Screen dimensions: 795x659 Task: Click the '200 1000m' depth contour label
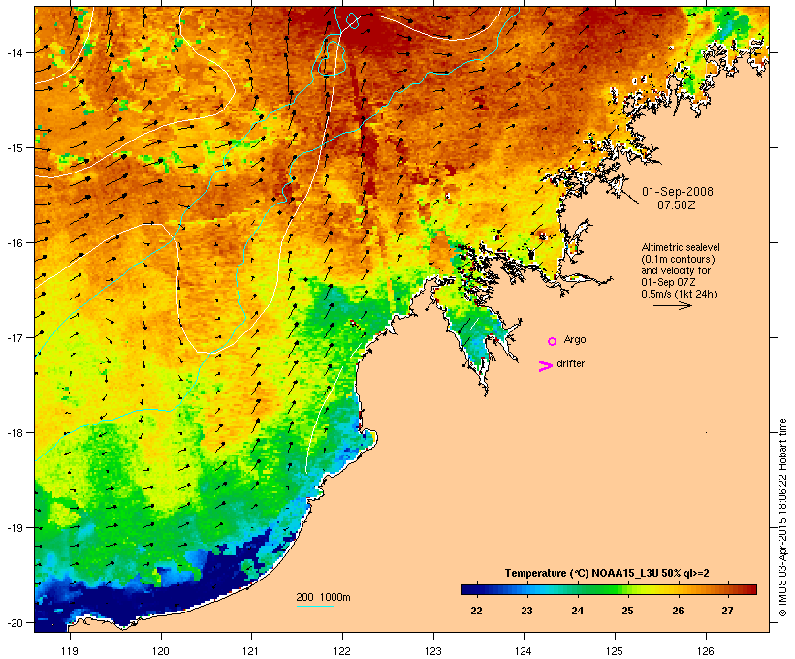point(323,597)
